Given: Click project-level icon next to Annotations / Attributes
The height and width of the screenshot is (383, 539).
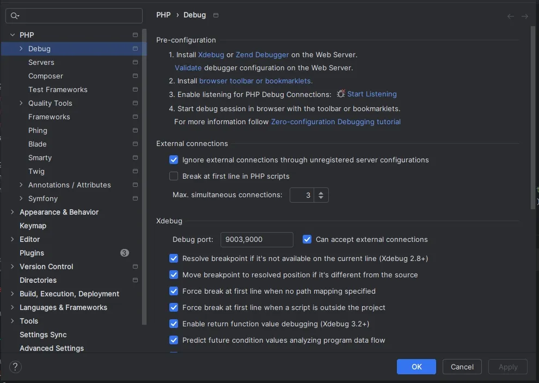Looking at the screenshot, I should 135,185.
